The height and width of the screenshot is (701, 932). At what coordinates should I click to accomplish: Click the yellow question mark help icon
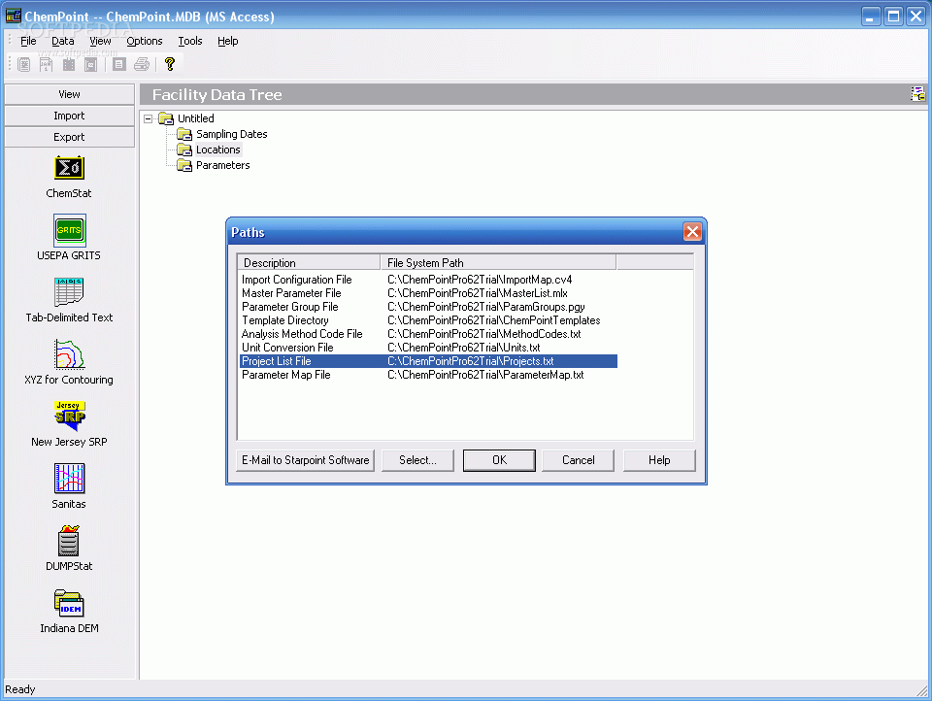[x=169, y=64]
